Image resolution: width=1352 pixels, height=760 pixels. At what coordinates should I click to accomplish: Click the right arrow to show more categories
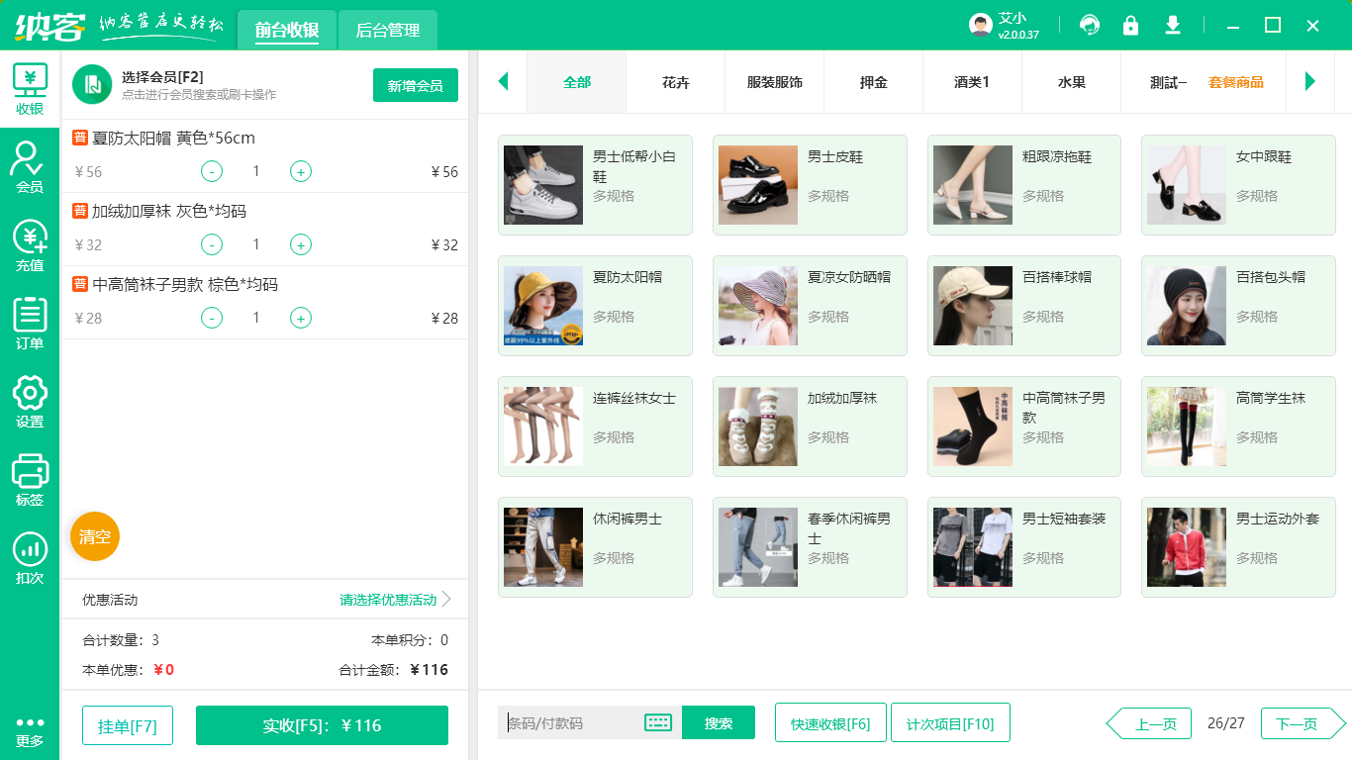coord(1309,82)
